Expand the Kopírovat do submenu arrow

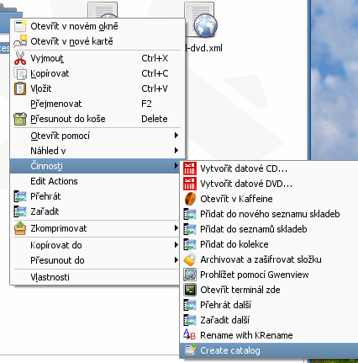[176, 245]
